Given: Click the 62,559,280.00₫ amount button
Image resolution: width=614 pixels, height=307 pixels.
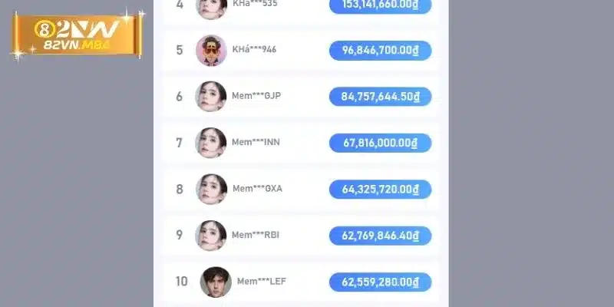Looking at the screenshot, I should (380, 282).
